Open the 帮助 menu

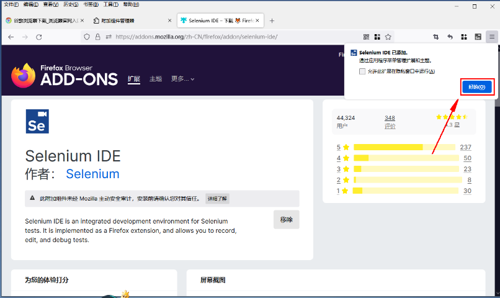pos(131,4)
